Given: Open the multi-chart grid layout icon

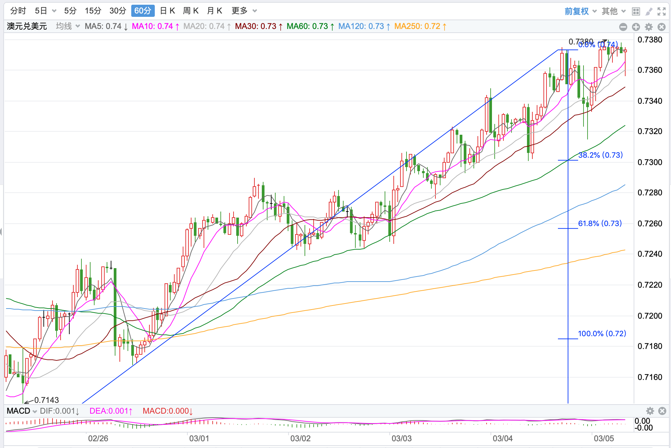Looking at the screenshot, I should 636,11.
